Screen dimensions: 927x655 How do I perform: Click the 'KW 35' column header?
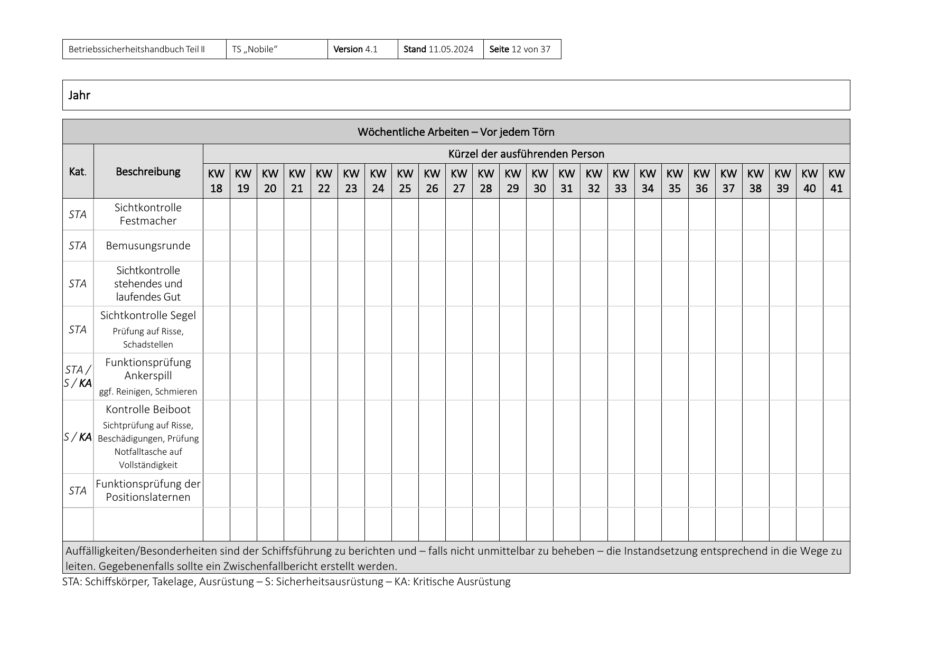[x=675, y=181]
